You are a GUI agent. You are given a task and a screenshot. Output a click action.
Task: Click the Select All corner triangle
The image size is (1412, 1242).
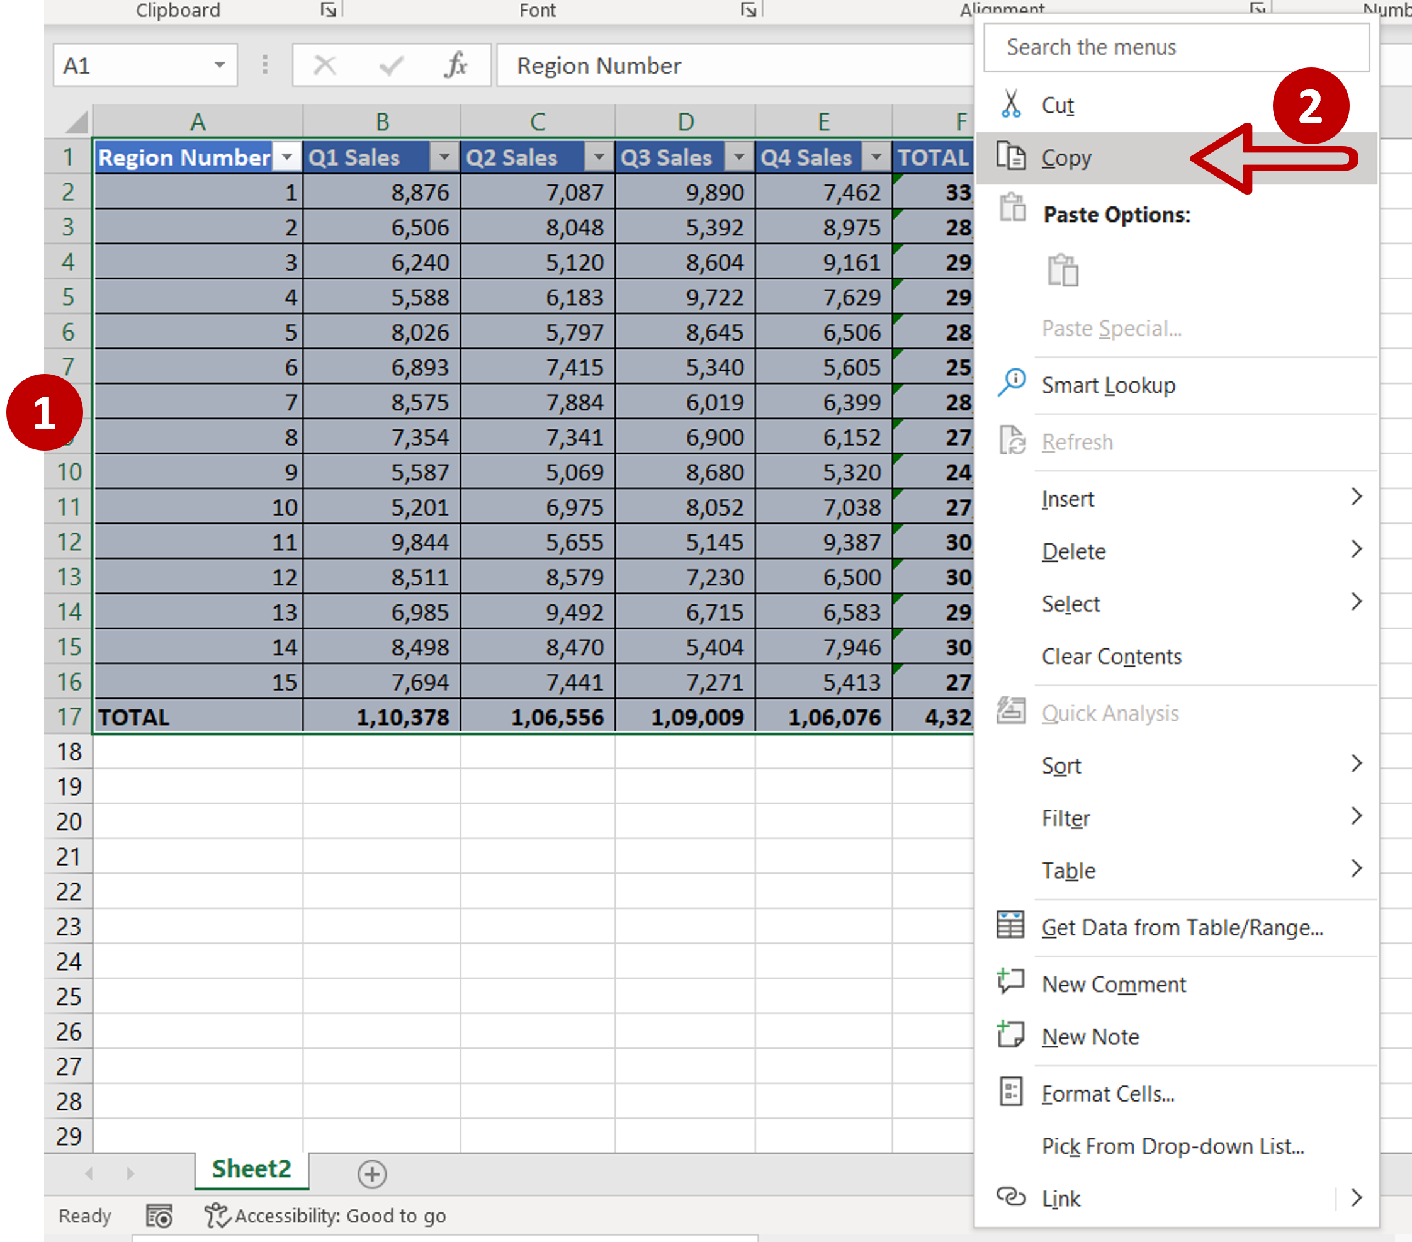tap(76, 121)
